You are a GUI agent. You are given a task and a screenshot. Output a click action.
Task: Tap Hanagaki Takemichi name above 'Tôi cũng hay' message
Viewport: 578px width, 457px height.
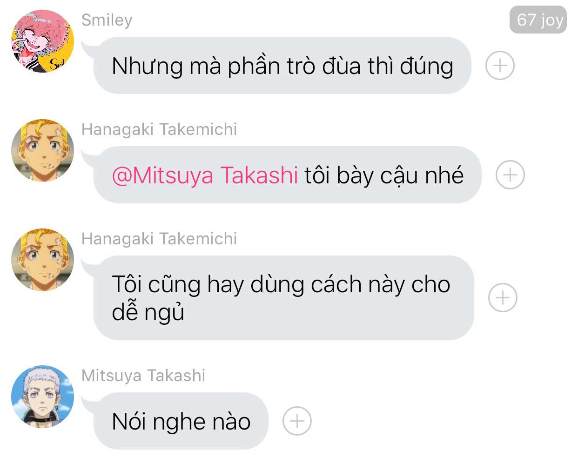click(159, 239)
